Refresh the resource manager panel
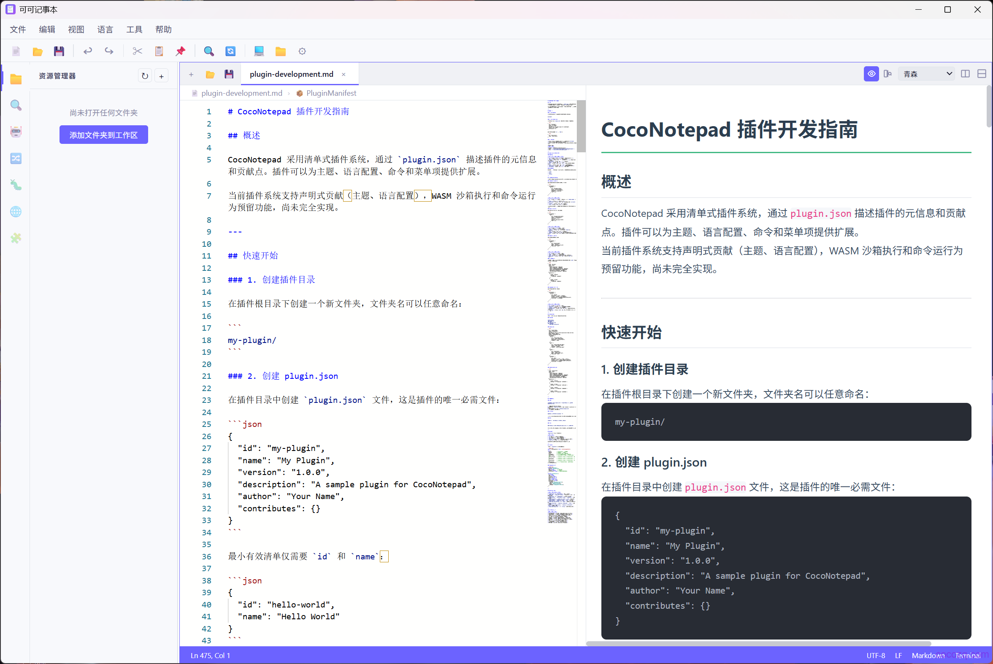This screenshot has width=993, height=664. click(x=145, y=76)
